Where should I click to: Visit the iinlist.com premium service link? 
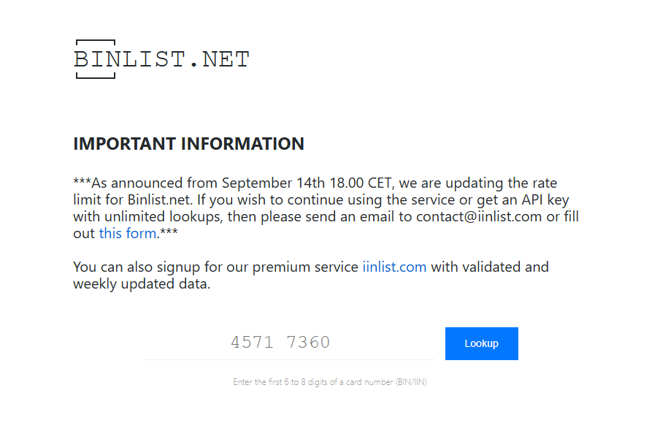394,267
